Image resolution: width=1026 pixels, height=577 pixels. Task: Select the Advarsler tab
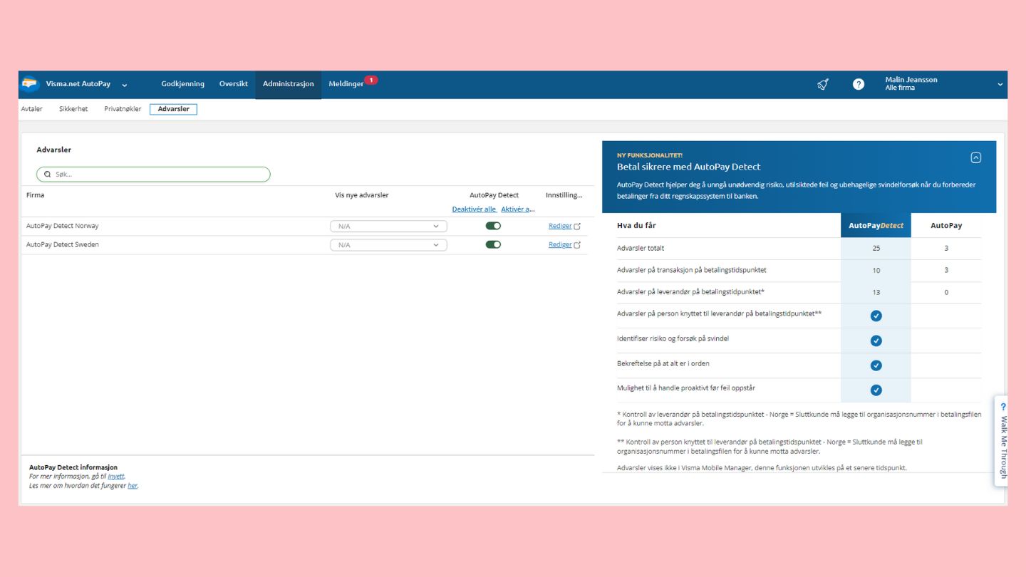[173, 109]
